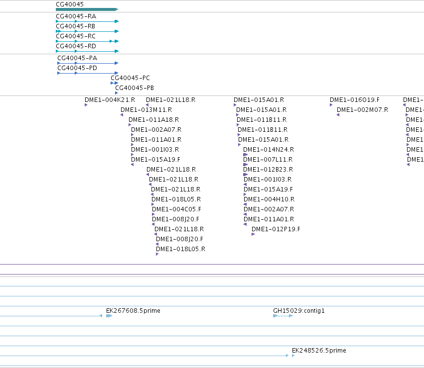Select the DME1-013M11.R read label
This screenshot has width=424, height=368.
tap(146, 110)
